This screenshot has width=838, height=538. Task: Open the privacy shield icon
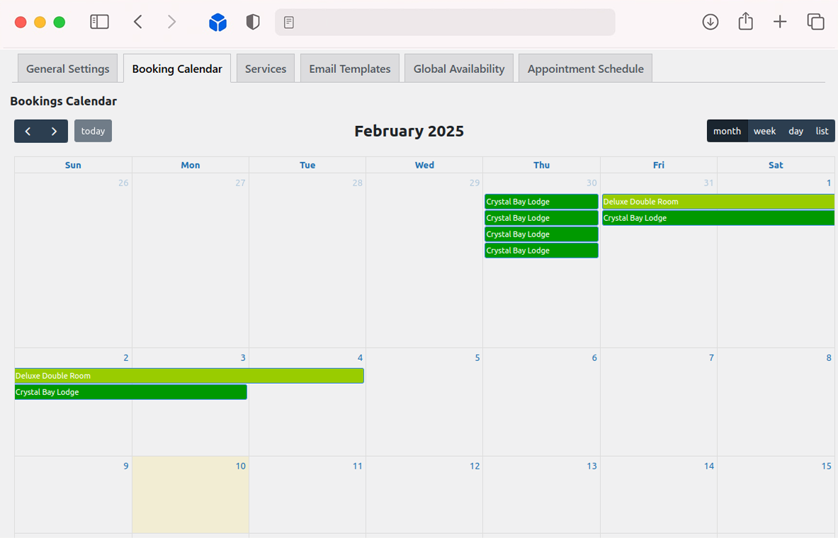253,22
